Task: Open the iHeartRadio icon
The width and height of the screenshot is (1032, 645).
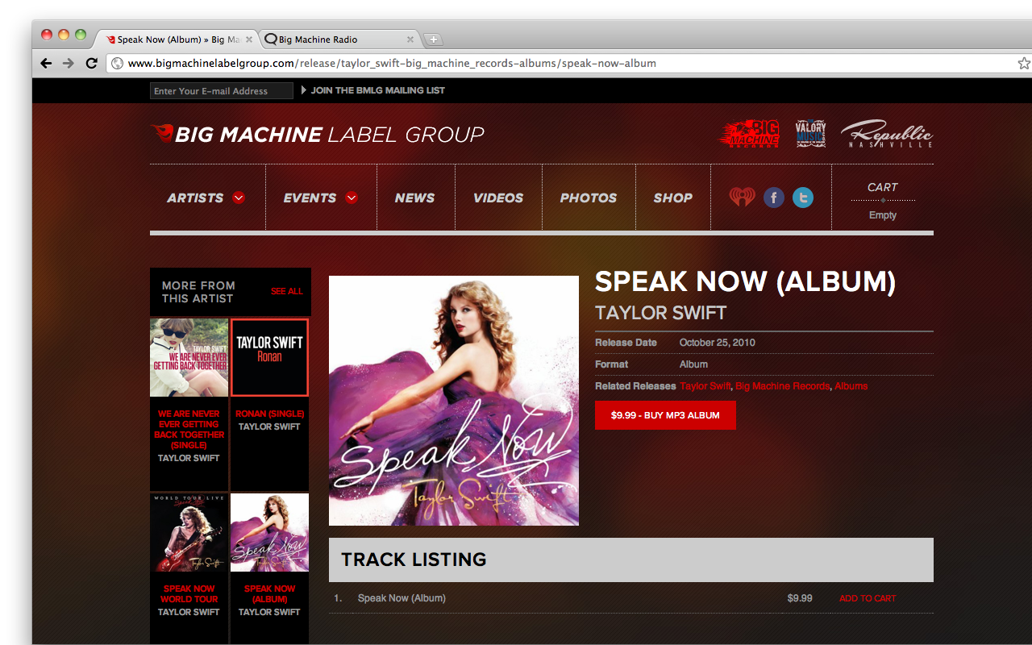Action: pos(742,198)
